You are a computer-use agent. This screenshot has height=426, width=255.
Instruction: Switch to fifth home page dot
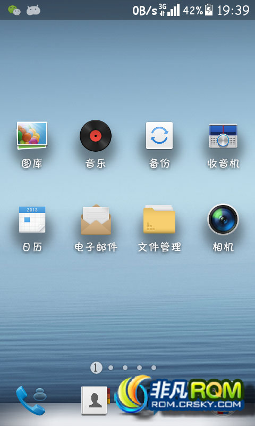(154, 367)
